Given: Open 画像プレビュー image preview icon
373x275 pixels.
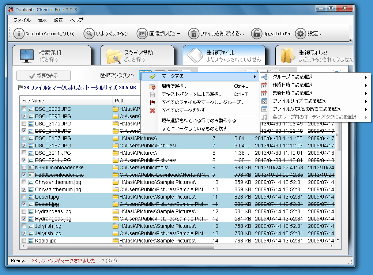Looking at the screenshot, I should click(x=142, y=34).
